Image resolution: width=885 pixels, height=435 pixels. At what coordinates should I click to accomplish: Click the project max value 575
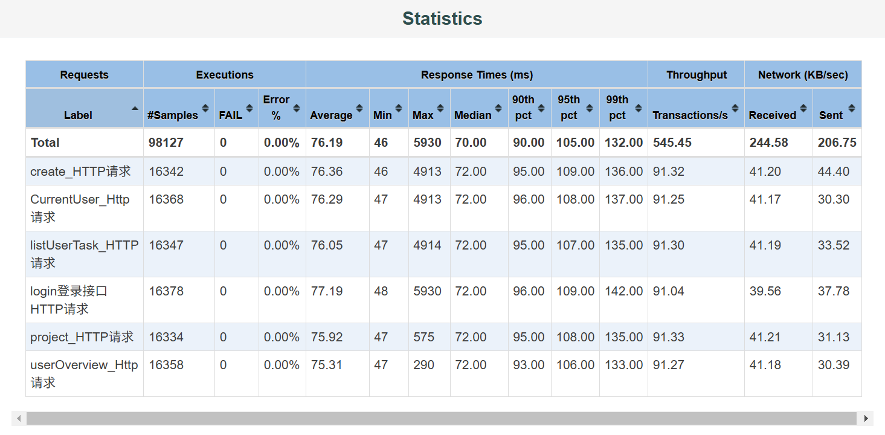click(x=423, y=337)
